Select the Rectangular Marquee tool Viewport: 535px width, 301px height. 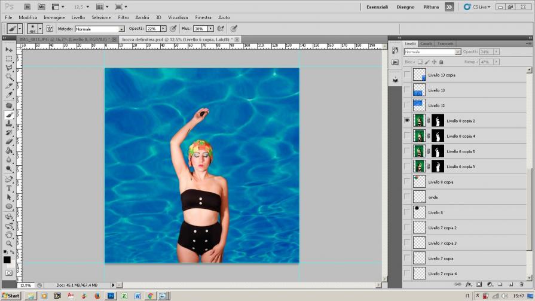[x=9, y=59]
